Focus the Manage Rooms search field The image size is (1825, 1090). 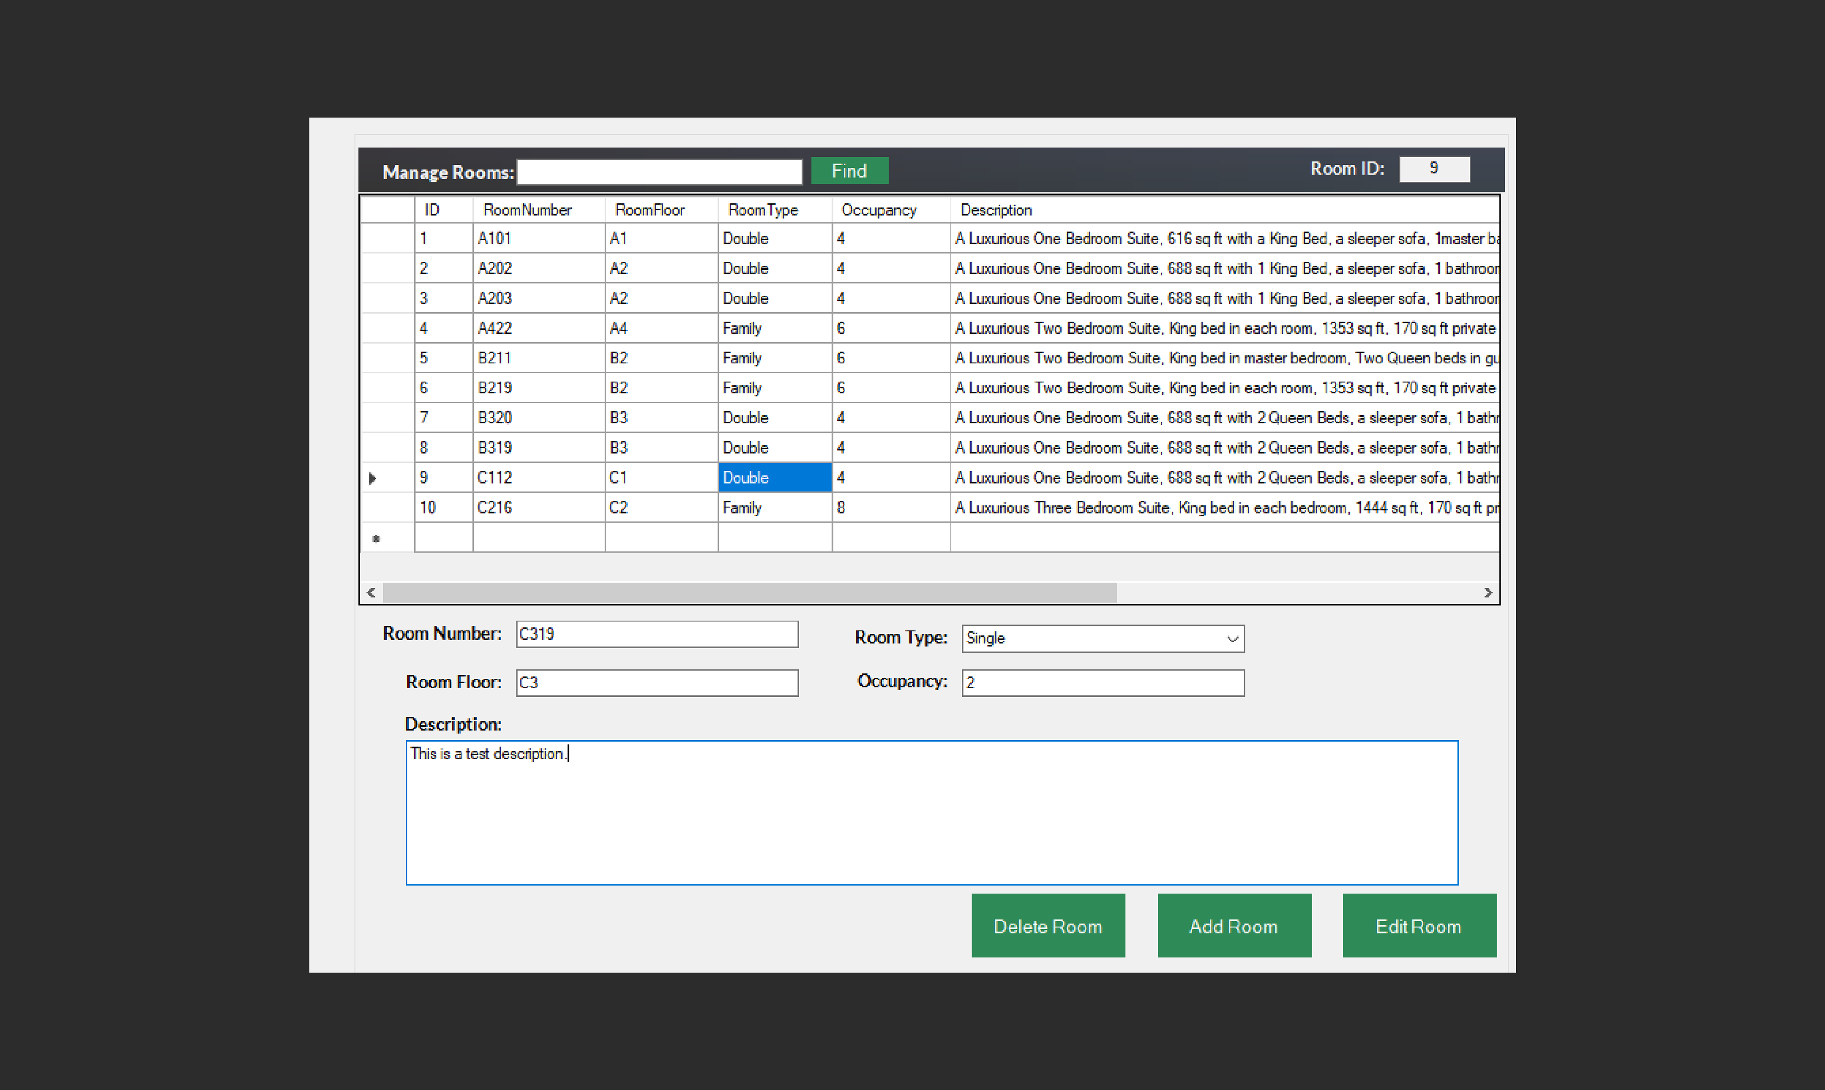click(x=659, y=172)
